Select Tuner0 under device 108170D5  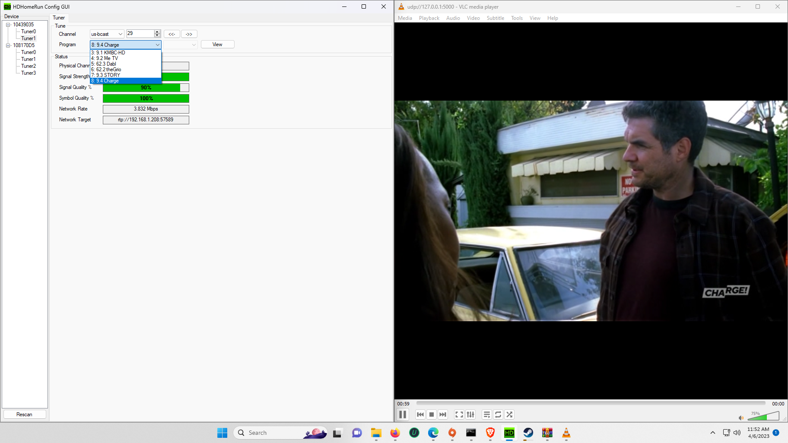[29, 52]
